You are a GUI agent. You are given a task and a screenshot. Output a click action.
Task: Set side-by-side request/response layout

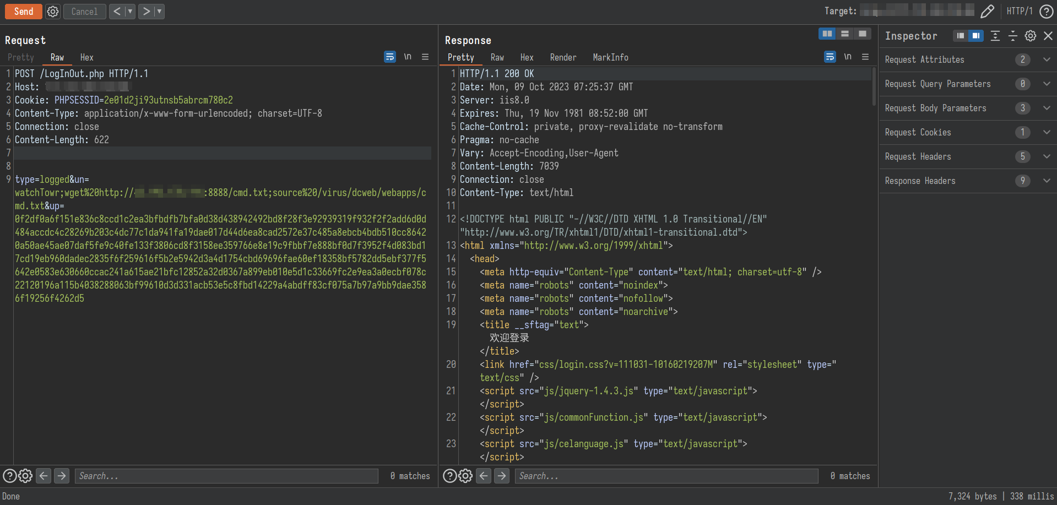point(827,34)
